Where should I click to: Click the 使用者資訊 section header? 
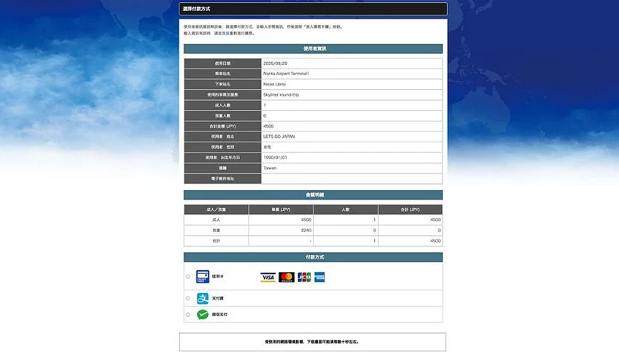[x=312, y=49]
